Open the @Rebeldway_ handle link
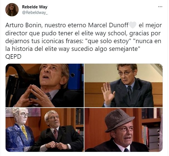Viewport: 169px width, 156px height. (35, 13)
